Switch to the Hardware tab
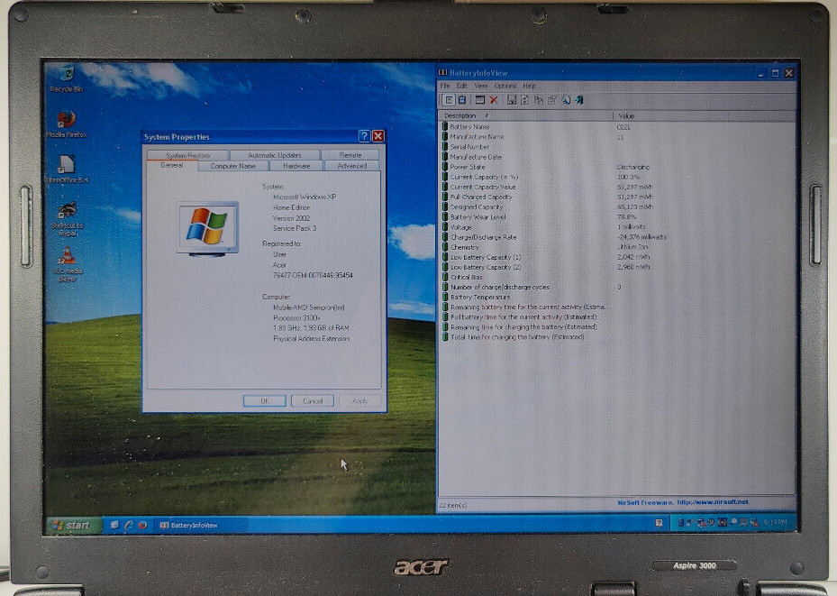This screenshot has width=837, height=596. pos(296,166)
